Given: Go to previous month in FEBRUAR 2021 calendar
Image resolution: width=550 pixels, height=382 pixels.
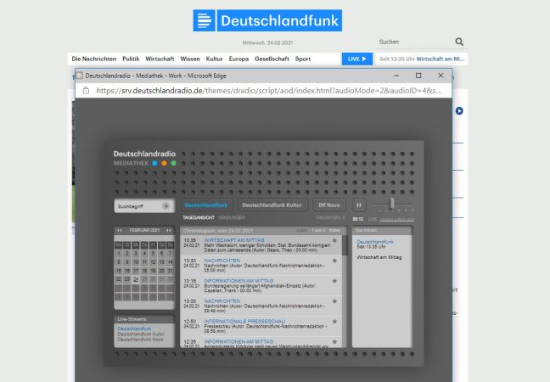Looking at the screenshot, I should pyautogui.click(x=120, y=230).
